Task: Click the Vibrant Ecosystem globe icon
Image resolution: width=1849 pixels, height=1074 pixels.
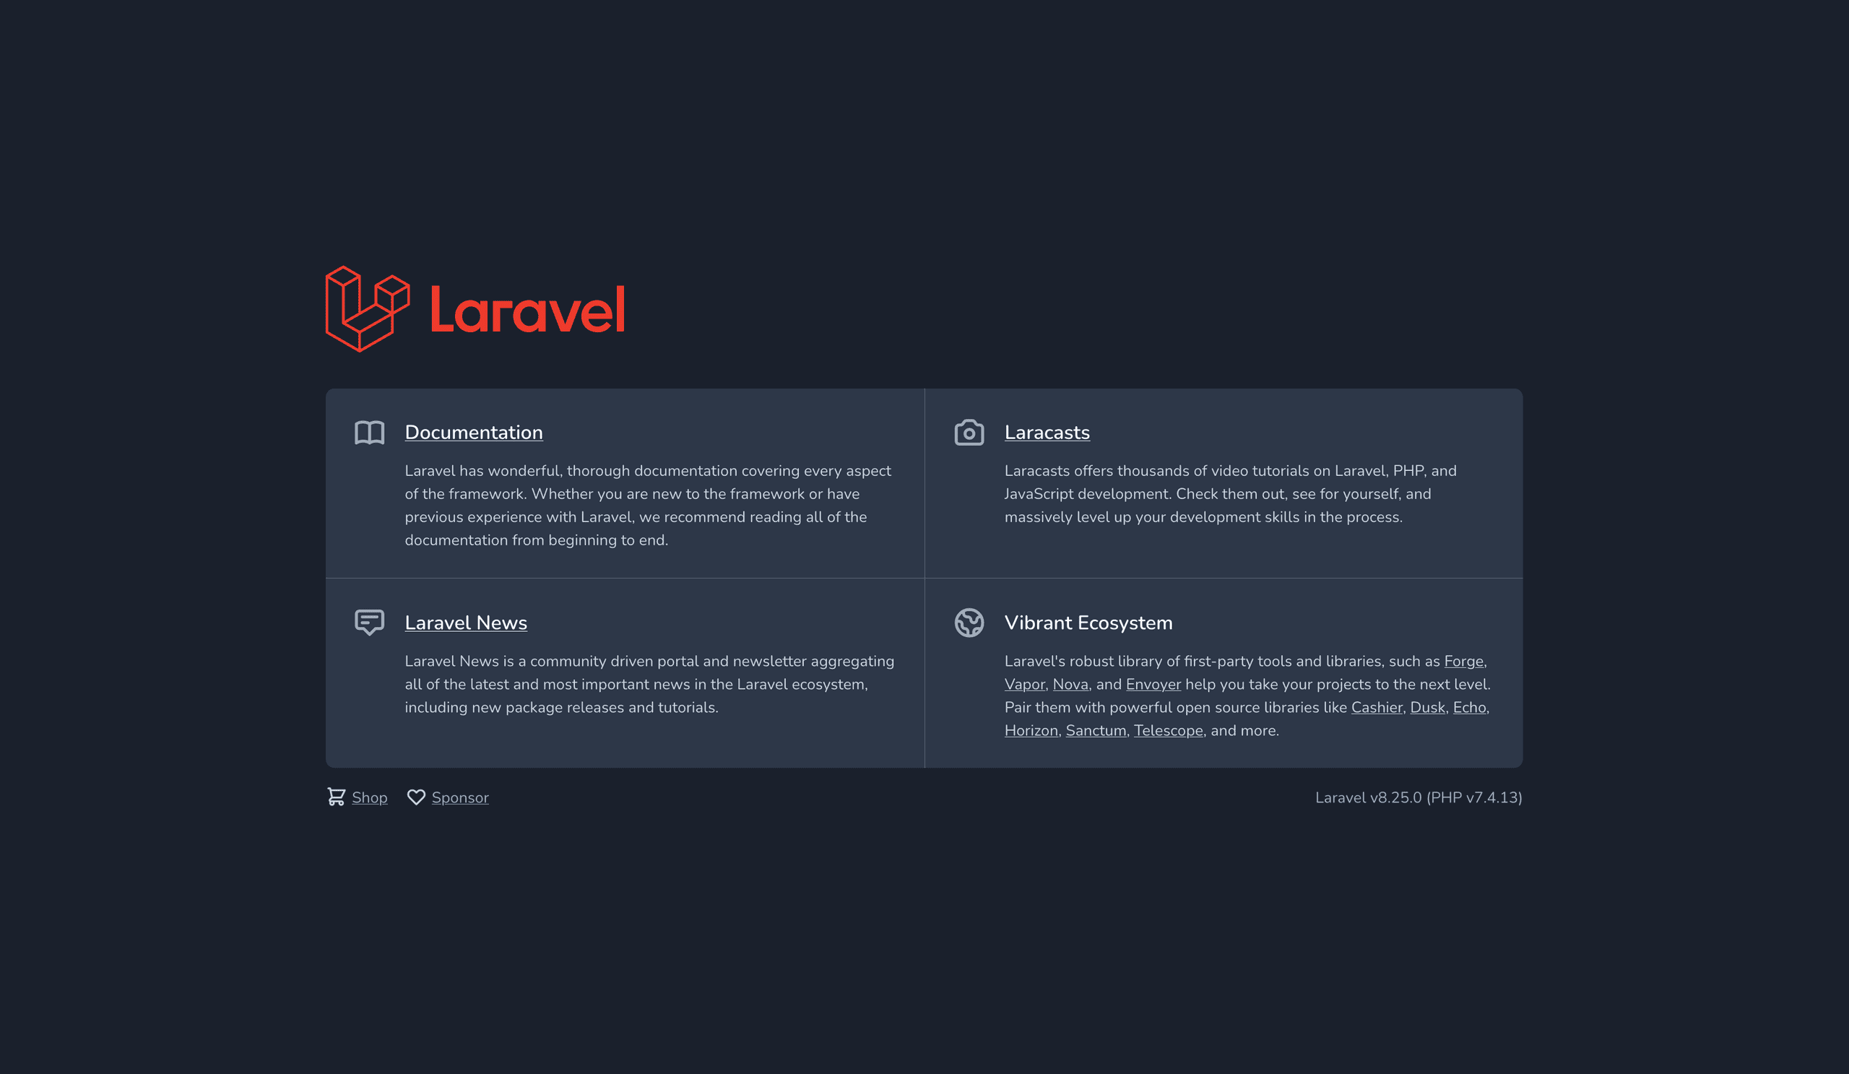Action: pos(968,623)
